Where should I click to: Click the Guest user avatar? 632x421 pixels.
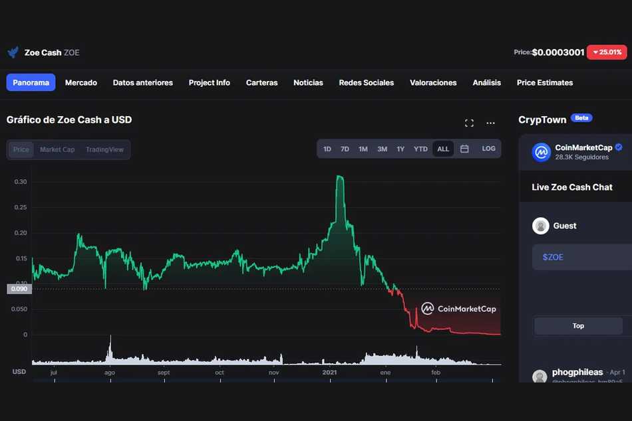coord(541,226)
